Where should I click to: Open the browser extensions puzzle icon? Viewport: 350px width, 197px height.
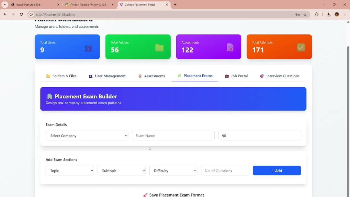pos(316,15)
